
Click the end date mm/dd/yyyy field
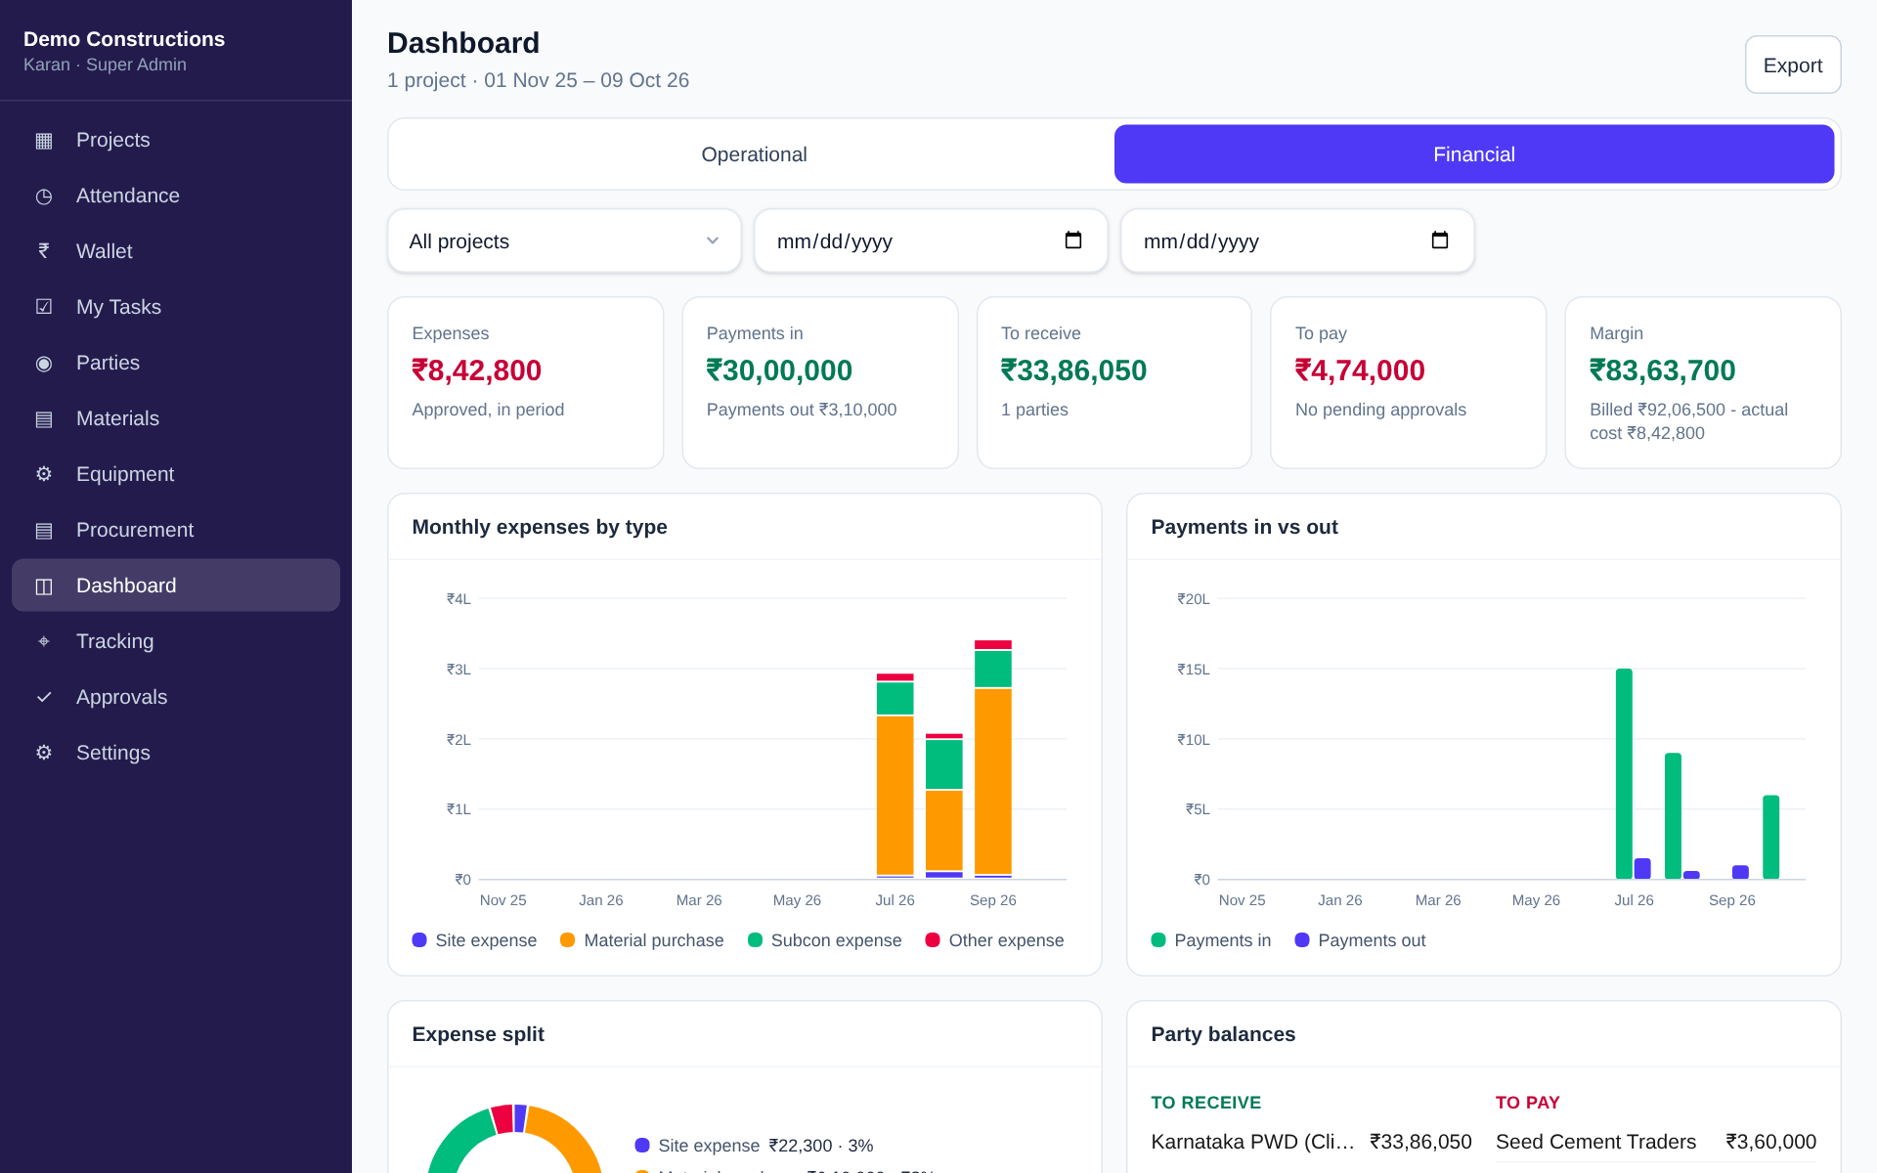coord(1297,240)
